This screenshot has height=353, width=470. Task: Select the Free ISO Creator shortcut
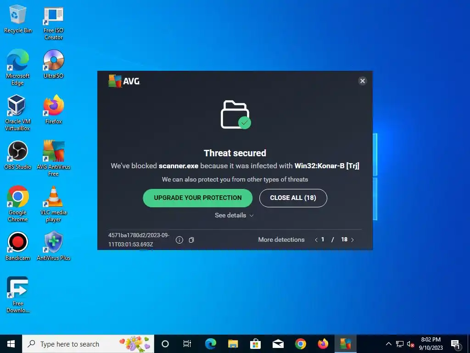click(53, 23)
